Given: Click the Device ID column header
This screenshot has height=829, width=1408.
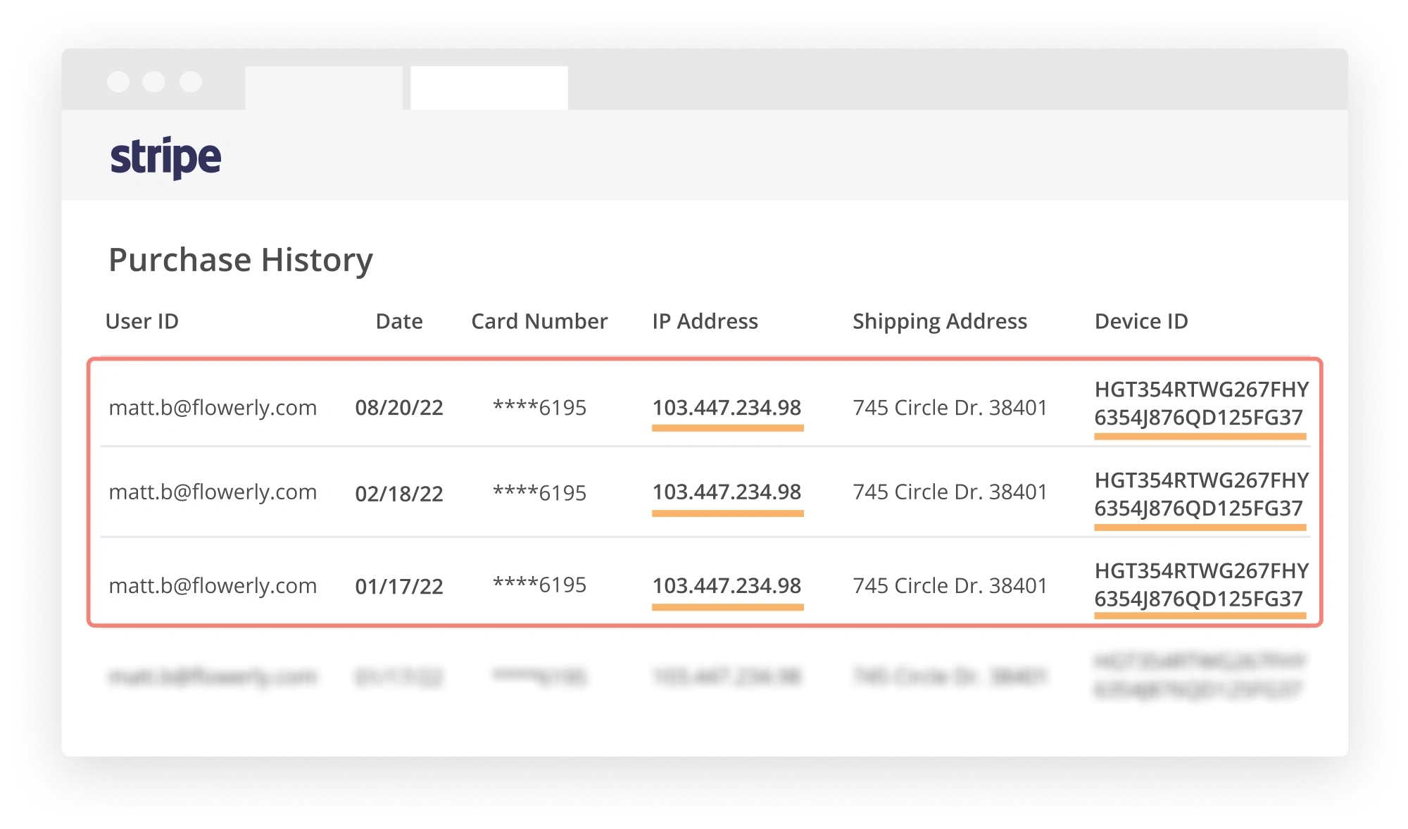Looking at the screenshot, I should tap(1141, 321).
